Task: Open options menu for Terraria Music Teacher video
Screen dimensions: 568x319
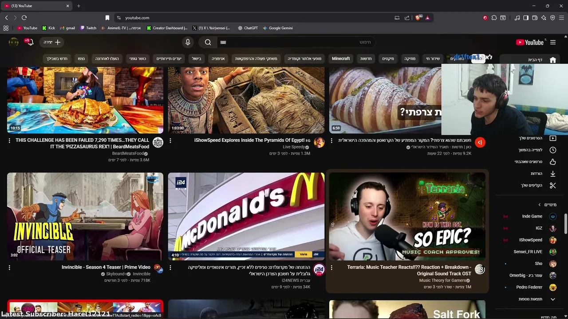Action: click(x=331, y=268)
